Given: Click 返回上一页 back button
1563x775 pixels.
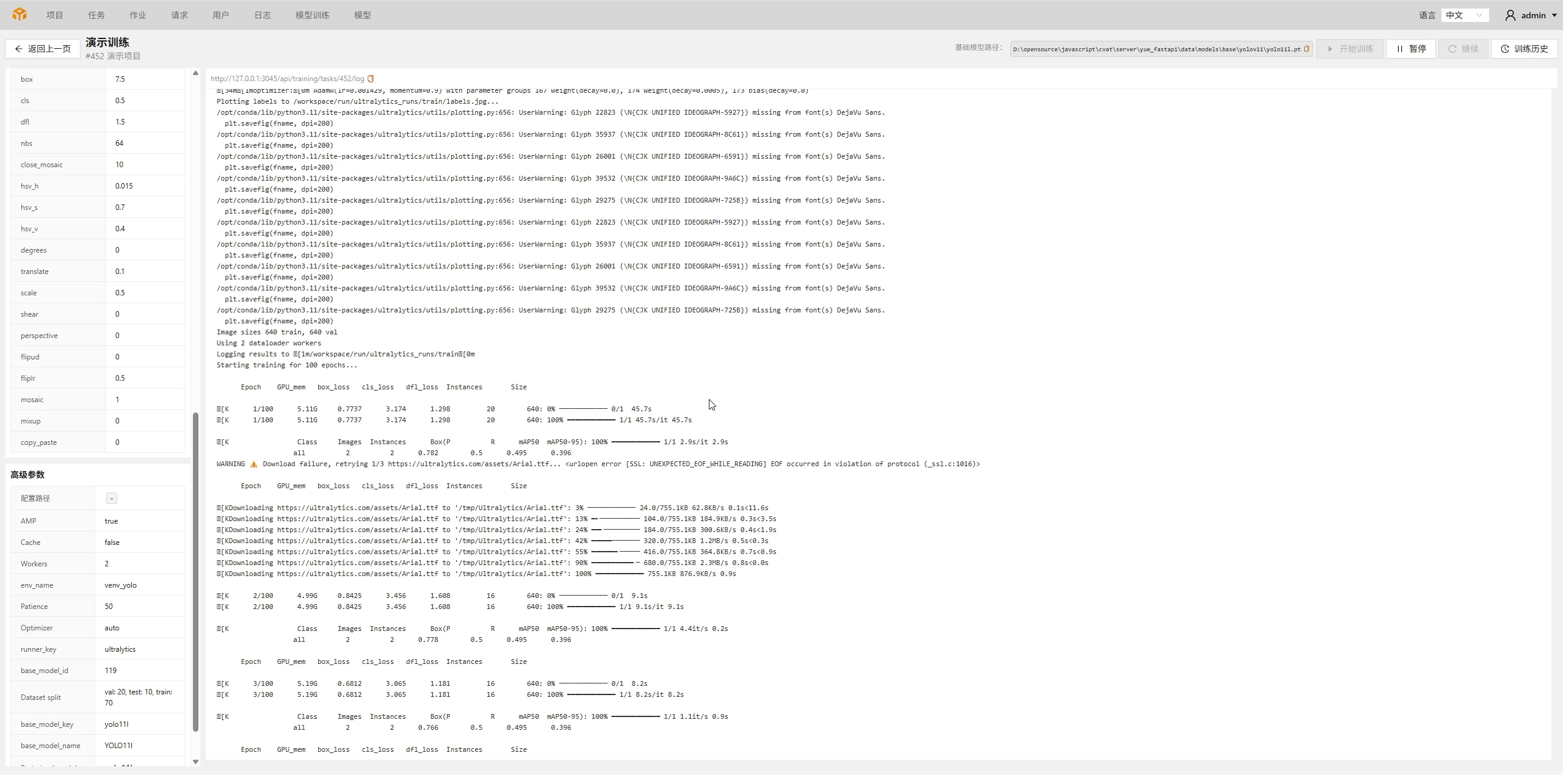Looking at the screenshot, I should pyautogui.click(x=43, y=49).
